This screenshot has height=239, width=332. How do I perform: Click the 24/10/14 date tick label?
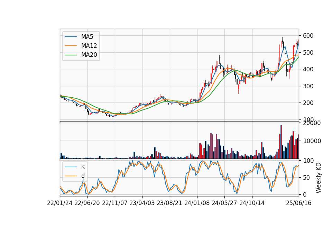tap(252, 203)
